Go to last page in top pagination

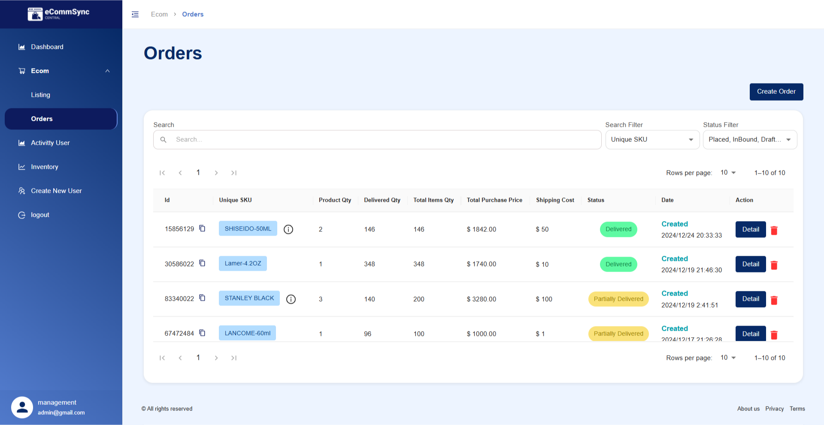(x=234, y=173)
